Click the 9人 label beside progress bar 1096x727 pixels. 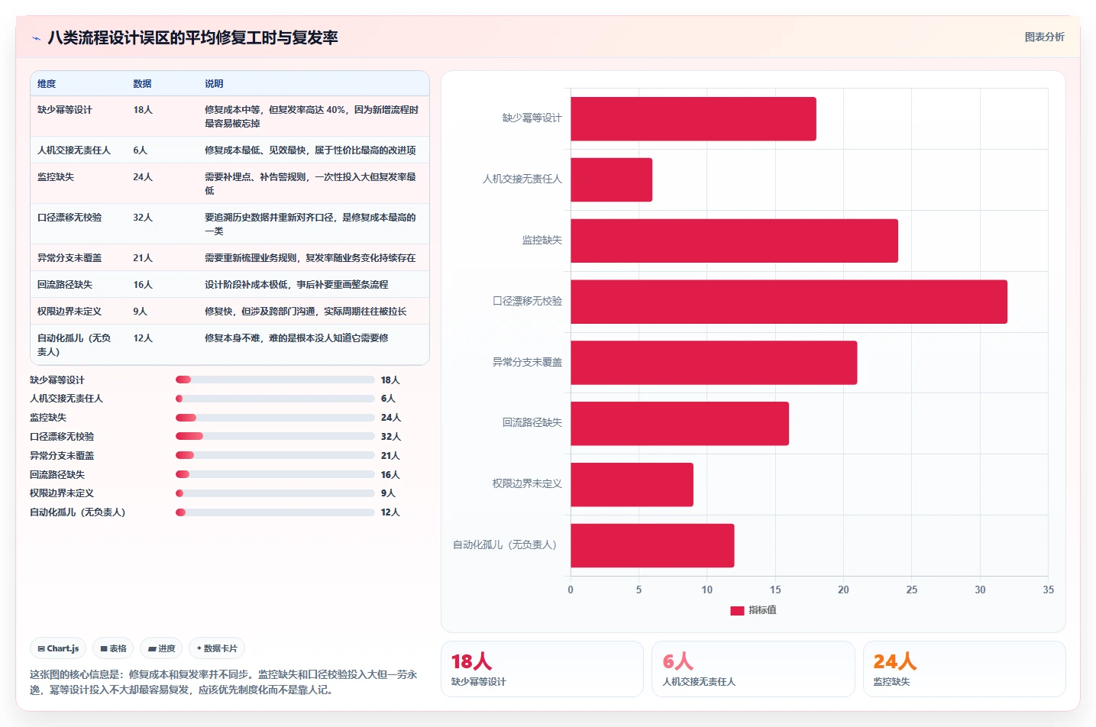[388, 493]
